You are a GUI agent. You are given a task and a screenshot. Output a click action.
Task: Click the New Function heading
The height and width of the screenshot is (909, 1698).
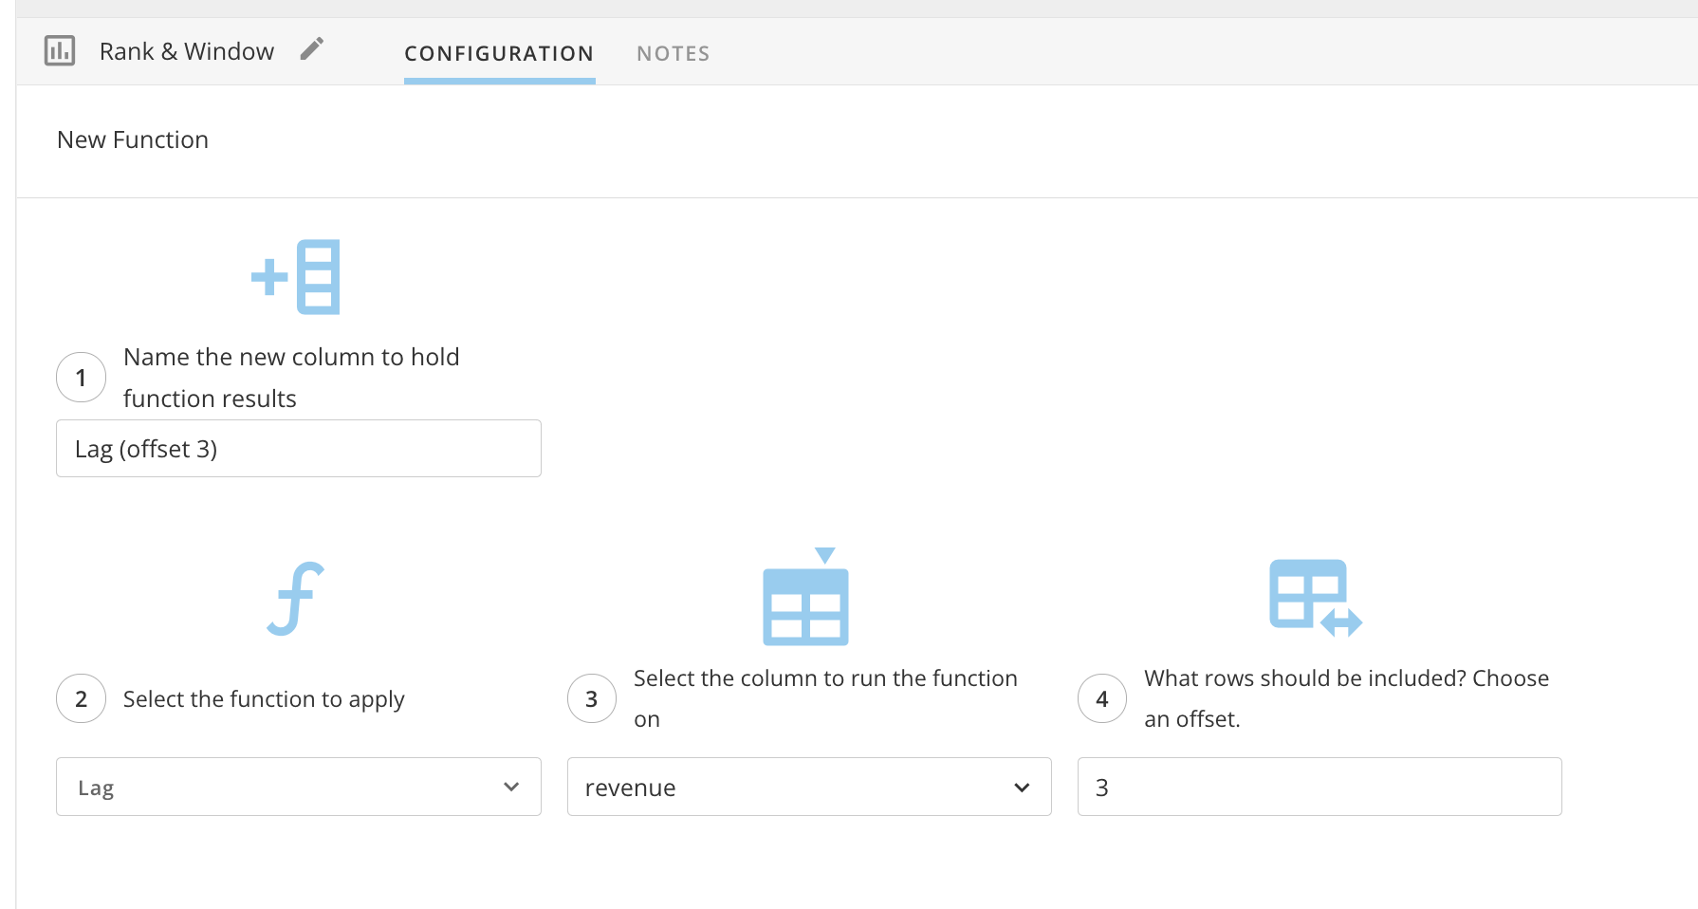pos(132,139)
